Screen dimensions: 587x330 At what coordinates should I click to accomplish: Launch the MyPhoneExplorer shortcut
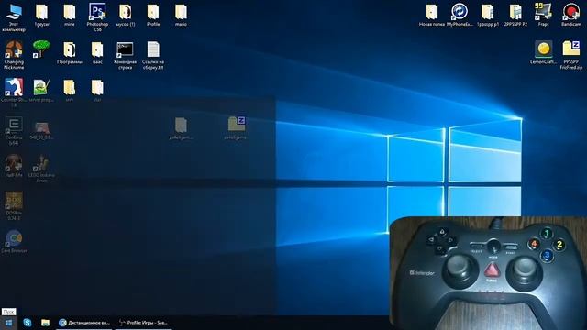tap(460, 16)
